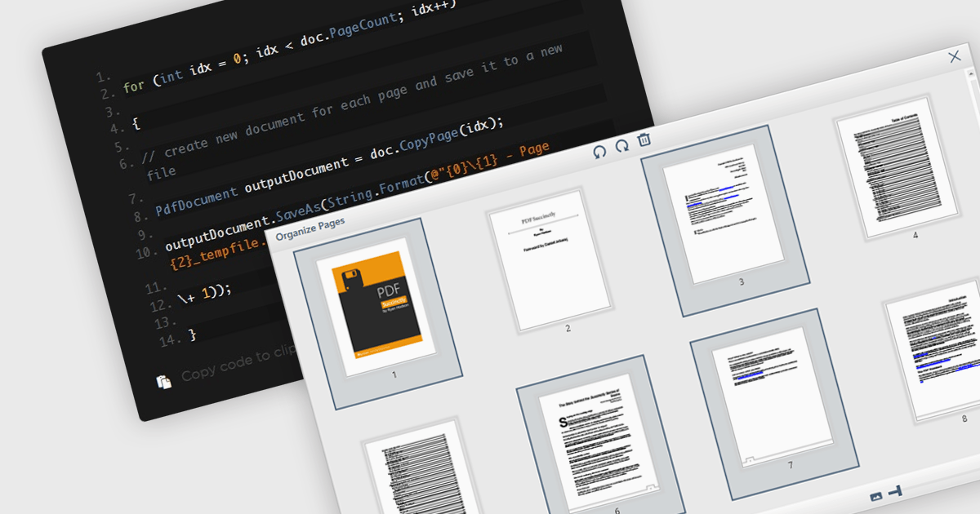The image size is (980, 514).
Task: Select page 3 thumbnail
Action: click(725, 215)
